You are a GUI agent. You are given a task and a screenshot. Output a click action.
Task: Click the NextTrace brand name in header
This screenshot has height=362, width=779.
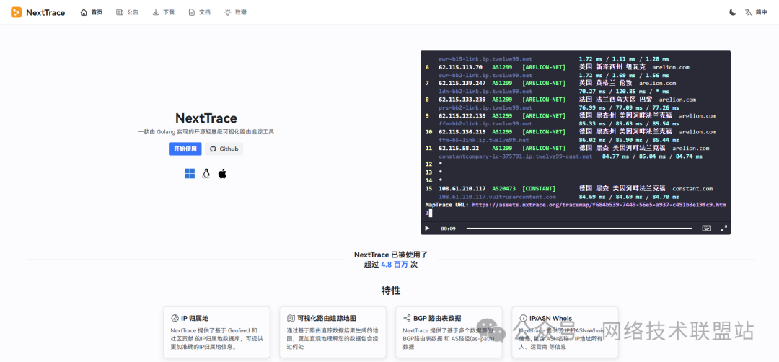click(45, 12)
